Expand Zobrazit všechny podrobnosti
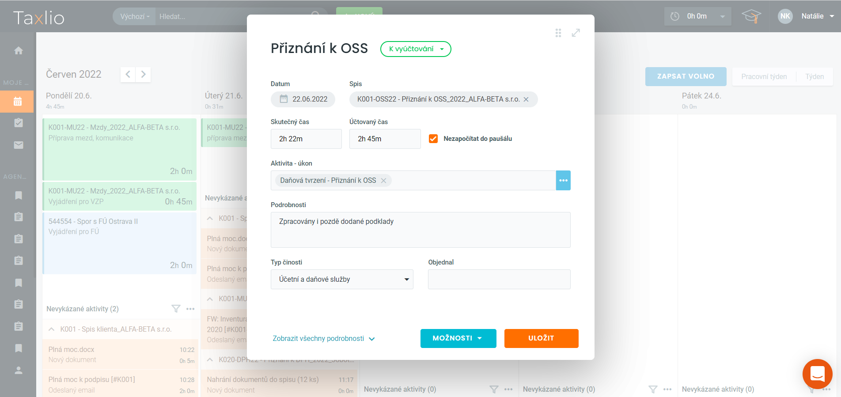The image size is (841, 397). (x=323, y=339)
